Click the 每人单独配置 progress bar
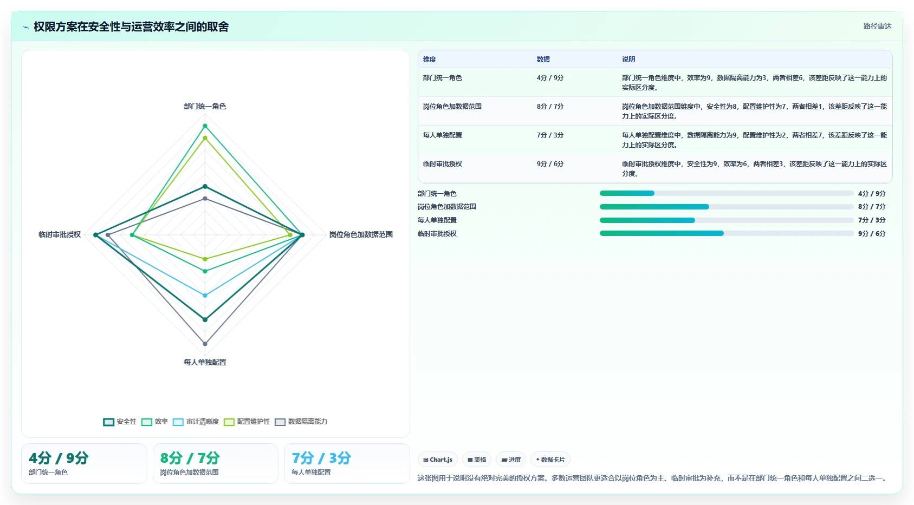Screen dimensions: 914x505 tap(727, 220)
